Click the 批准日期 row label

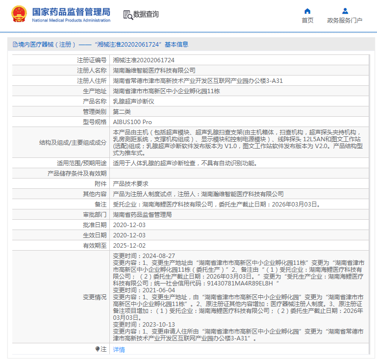(x=95, y=225)
